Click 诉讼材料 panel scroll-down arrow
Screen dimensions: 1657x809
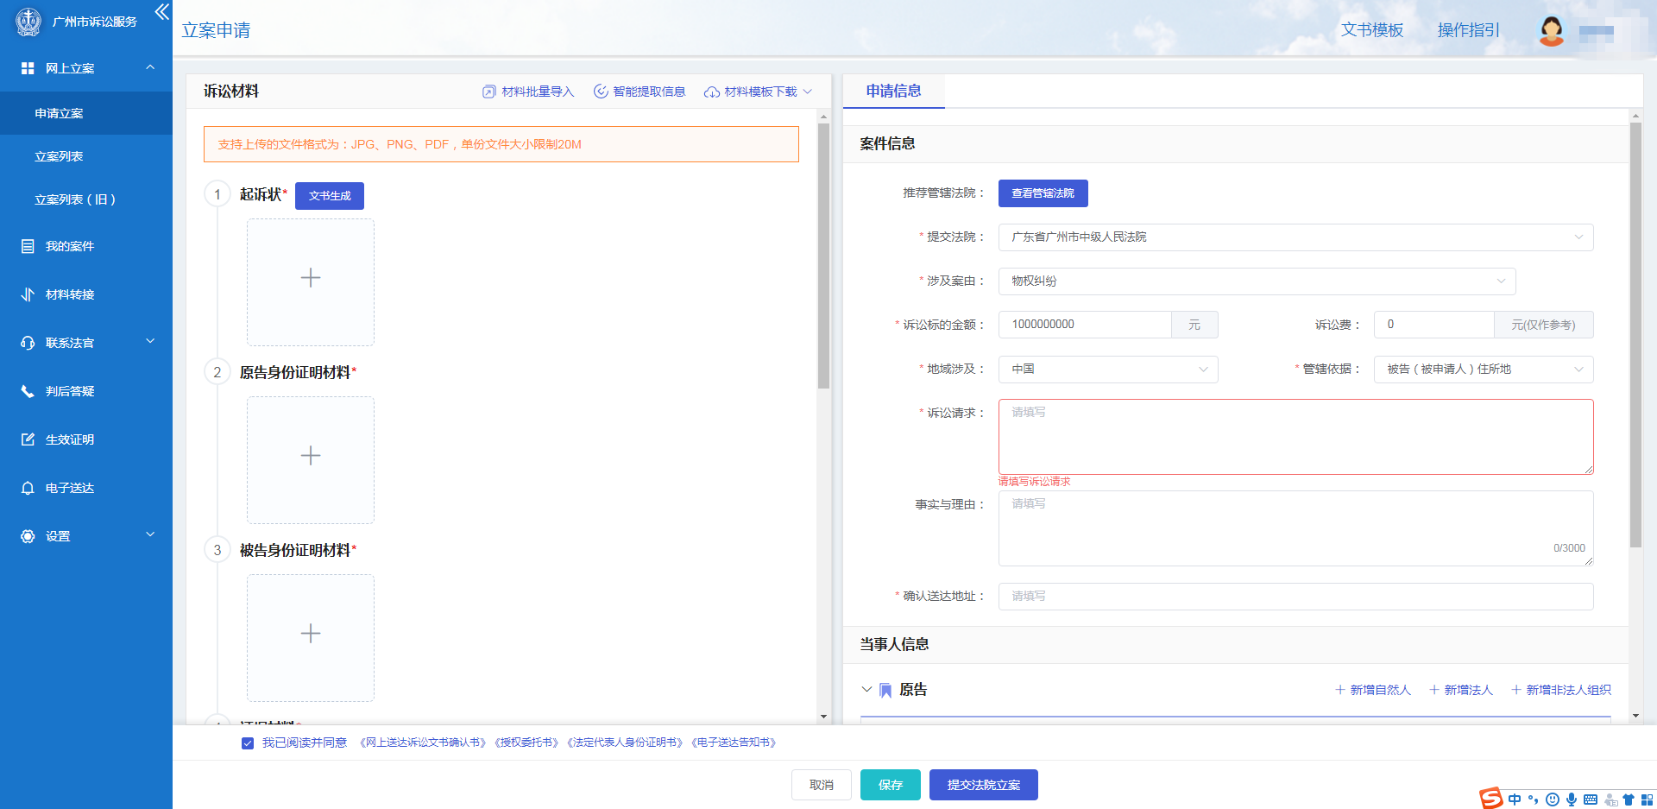point(824,717)
